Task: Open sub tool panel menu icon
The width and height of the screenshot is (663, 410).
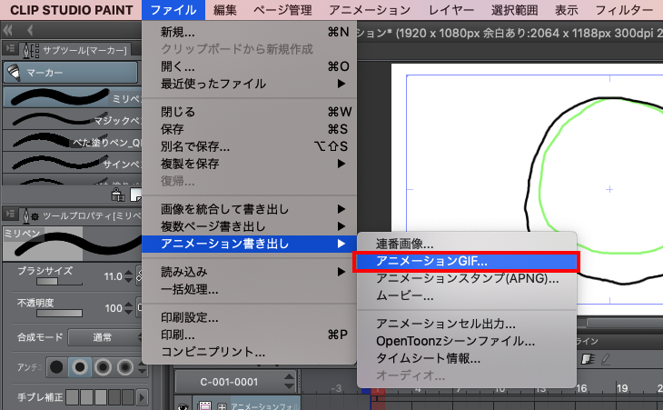Action: tap(10, 49)
